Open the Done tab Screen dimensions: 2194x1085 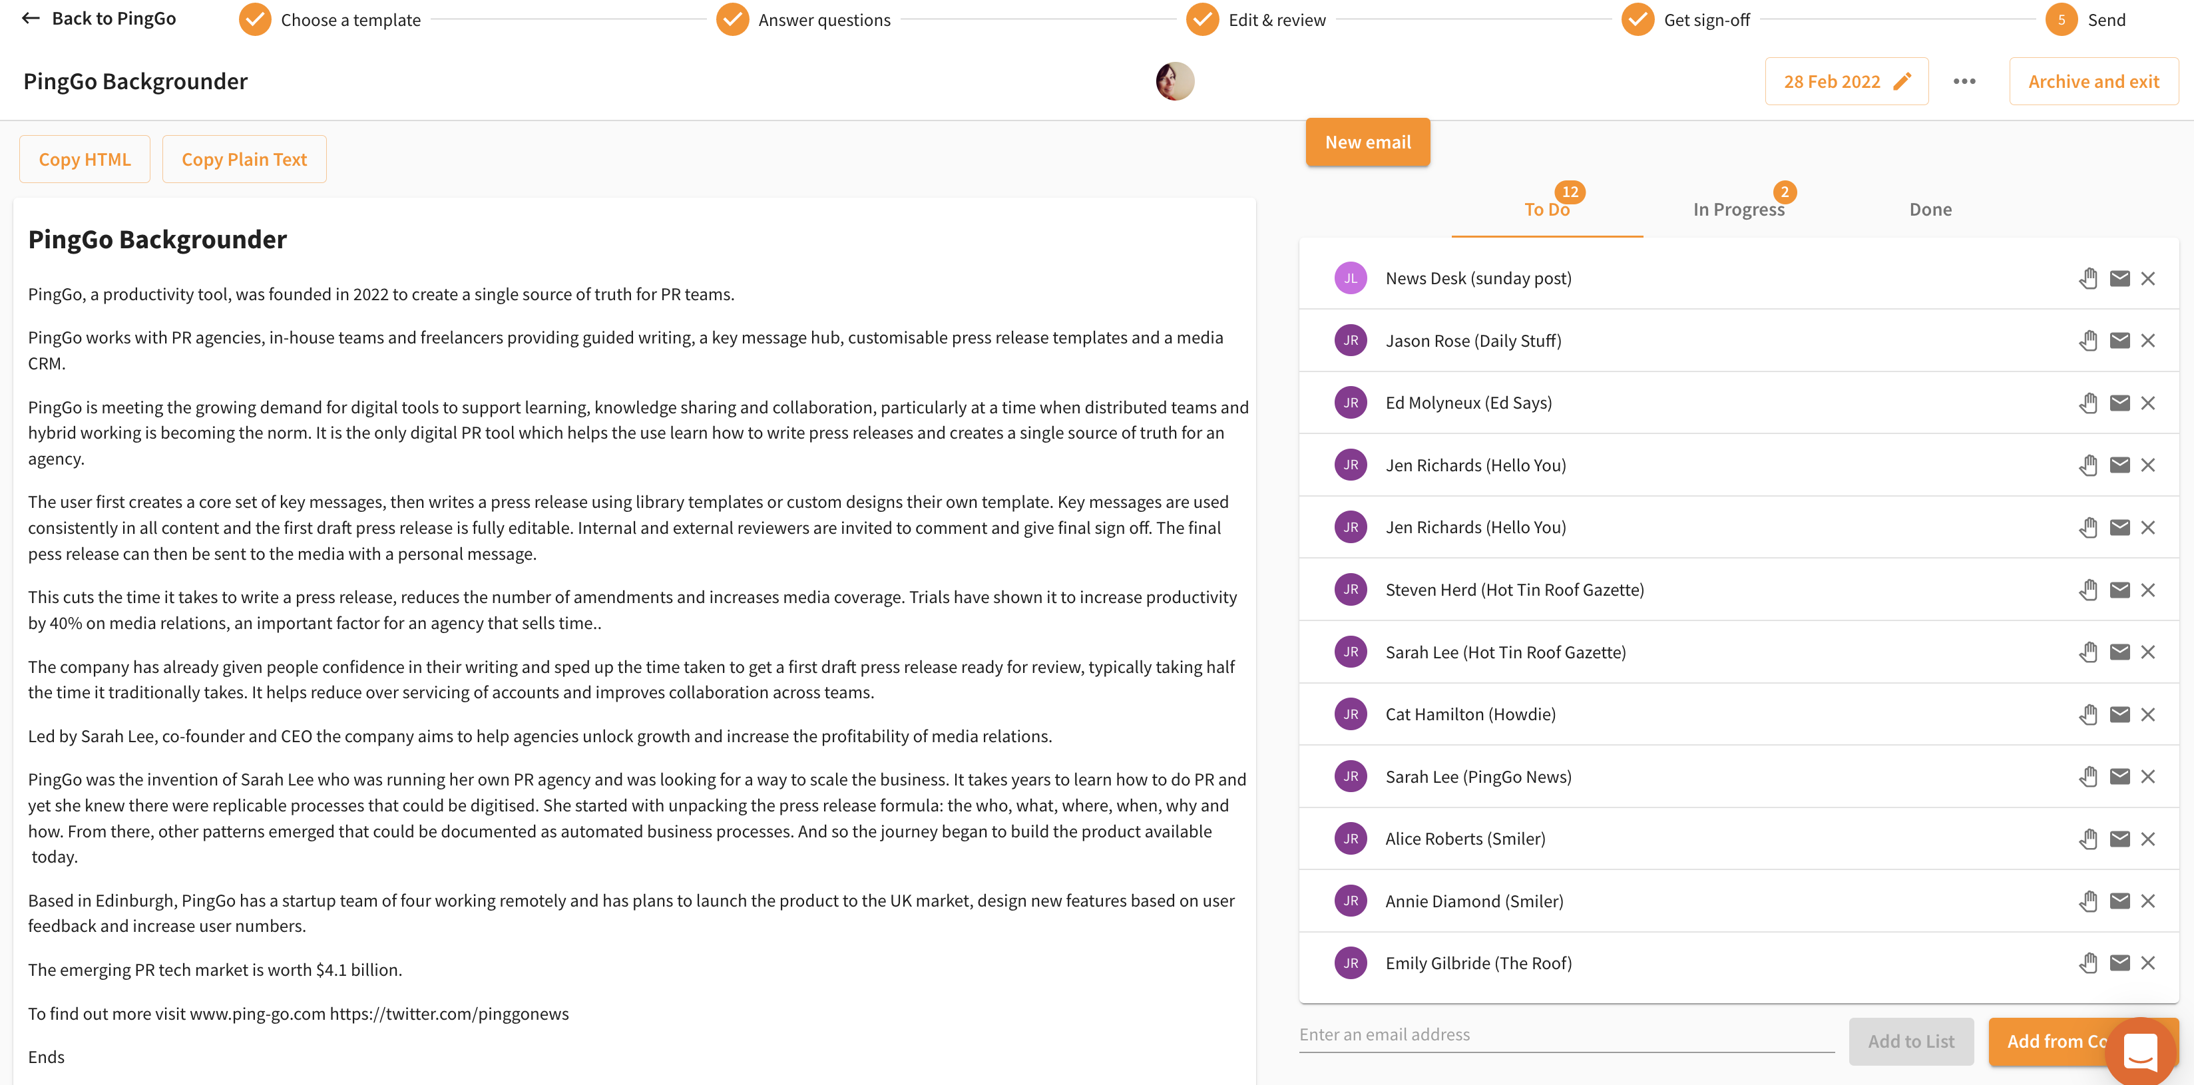tap(1930, 208)
